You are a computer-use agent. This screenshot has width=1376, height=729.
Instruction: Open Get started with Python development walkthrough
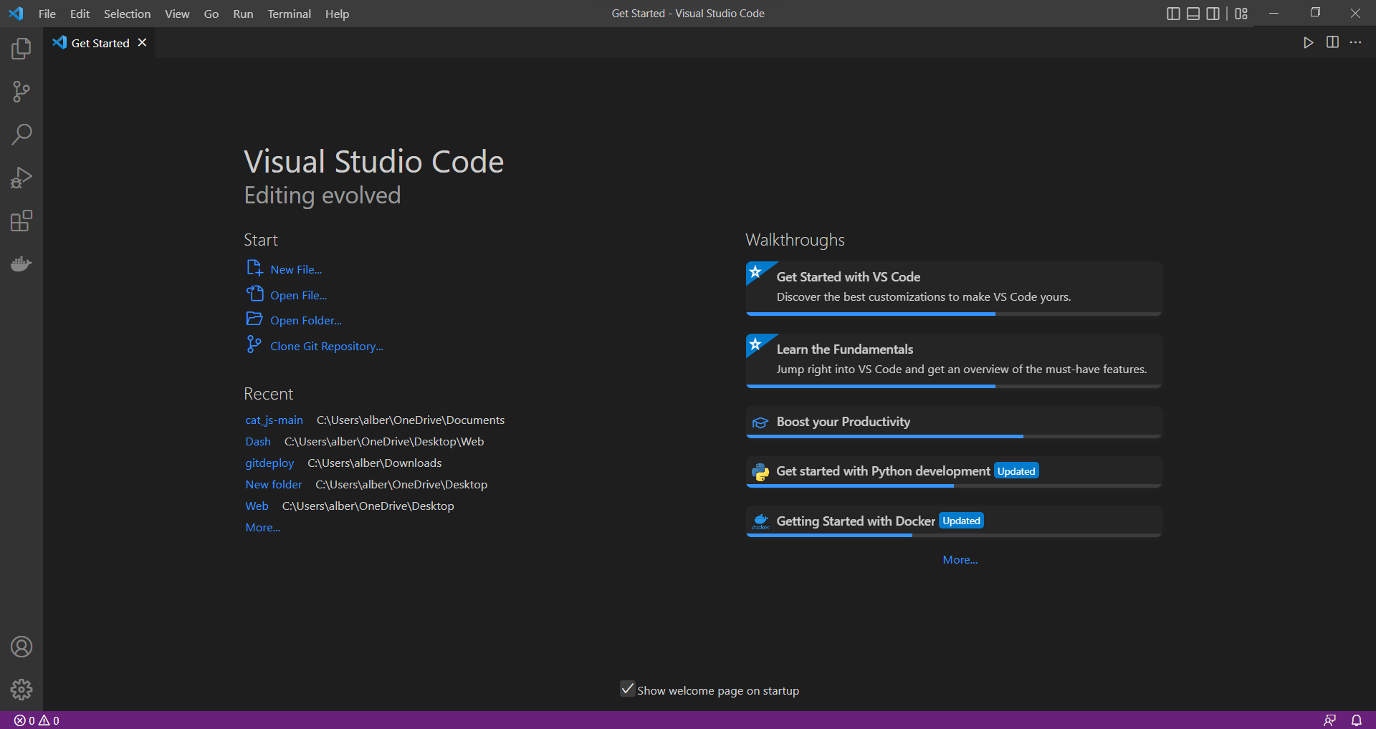coord(954,471)
